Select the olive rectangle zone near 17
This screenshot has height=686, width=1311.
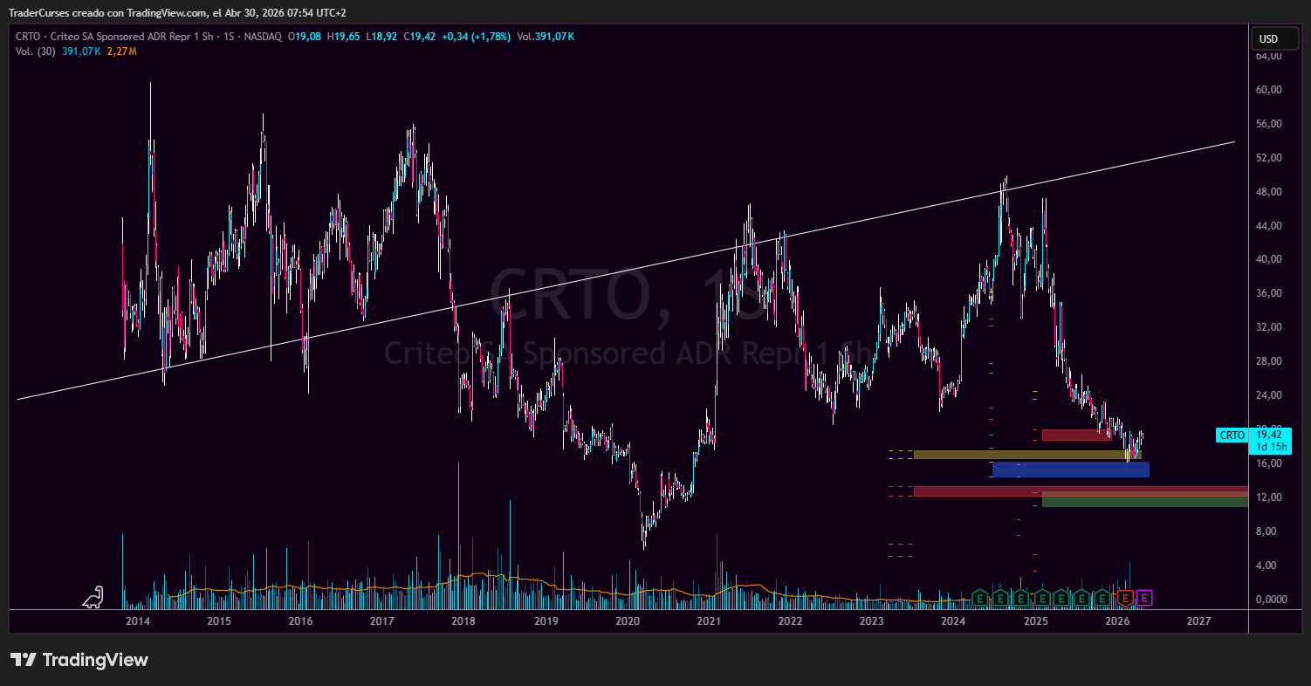click(x=1027, y=455)
